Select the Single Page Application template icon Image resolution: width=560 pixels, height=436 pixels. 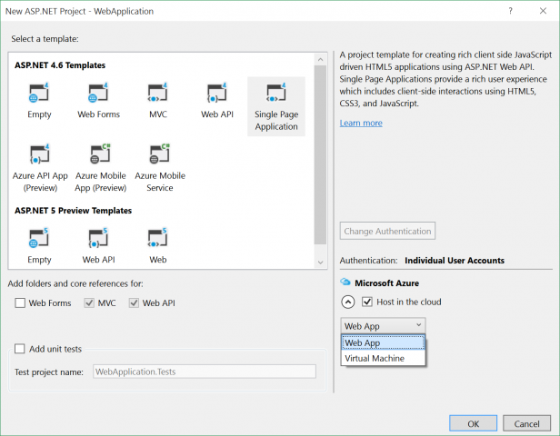tap(276, 93)
